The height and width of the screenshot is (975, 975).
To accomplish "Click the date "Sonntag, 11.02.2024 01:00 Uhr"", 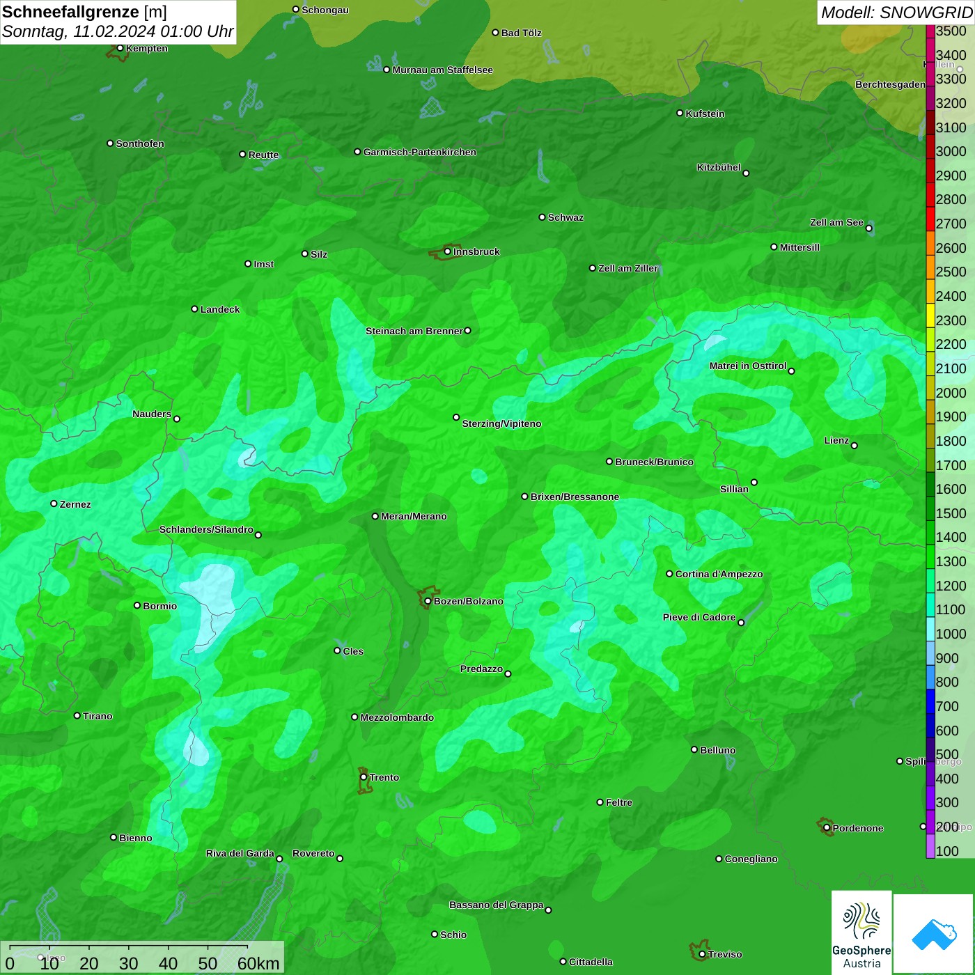I will (118, 31).
